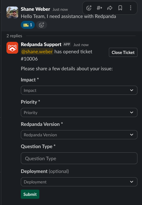Screen dimensions: 142x205
Task: Open the Deployment dropdown
Action: (79, 182)
